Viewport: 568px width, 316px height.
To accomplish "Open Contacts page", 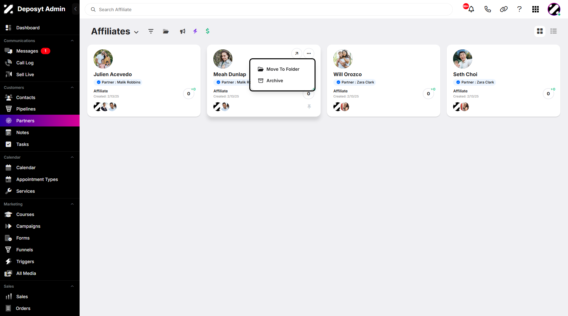I will point(40,97).
